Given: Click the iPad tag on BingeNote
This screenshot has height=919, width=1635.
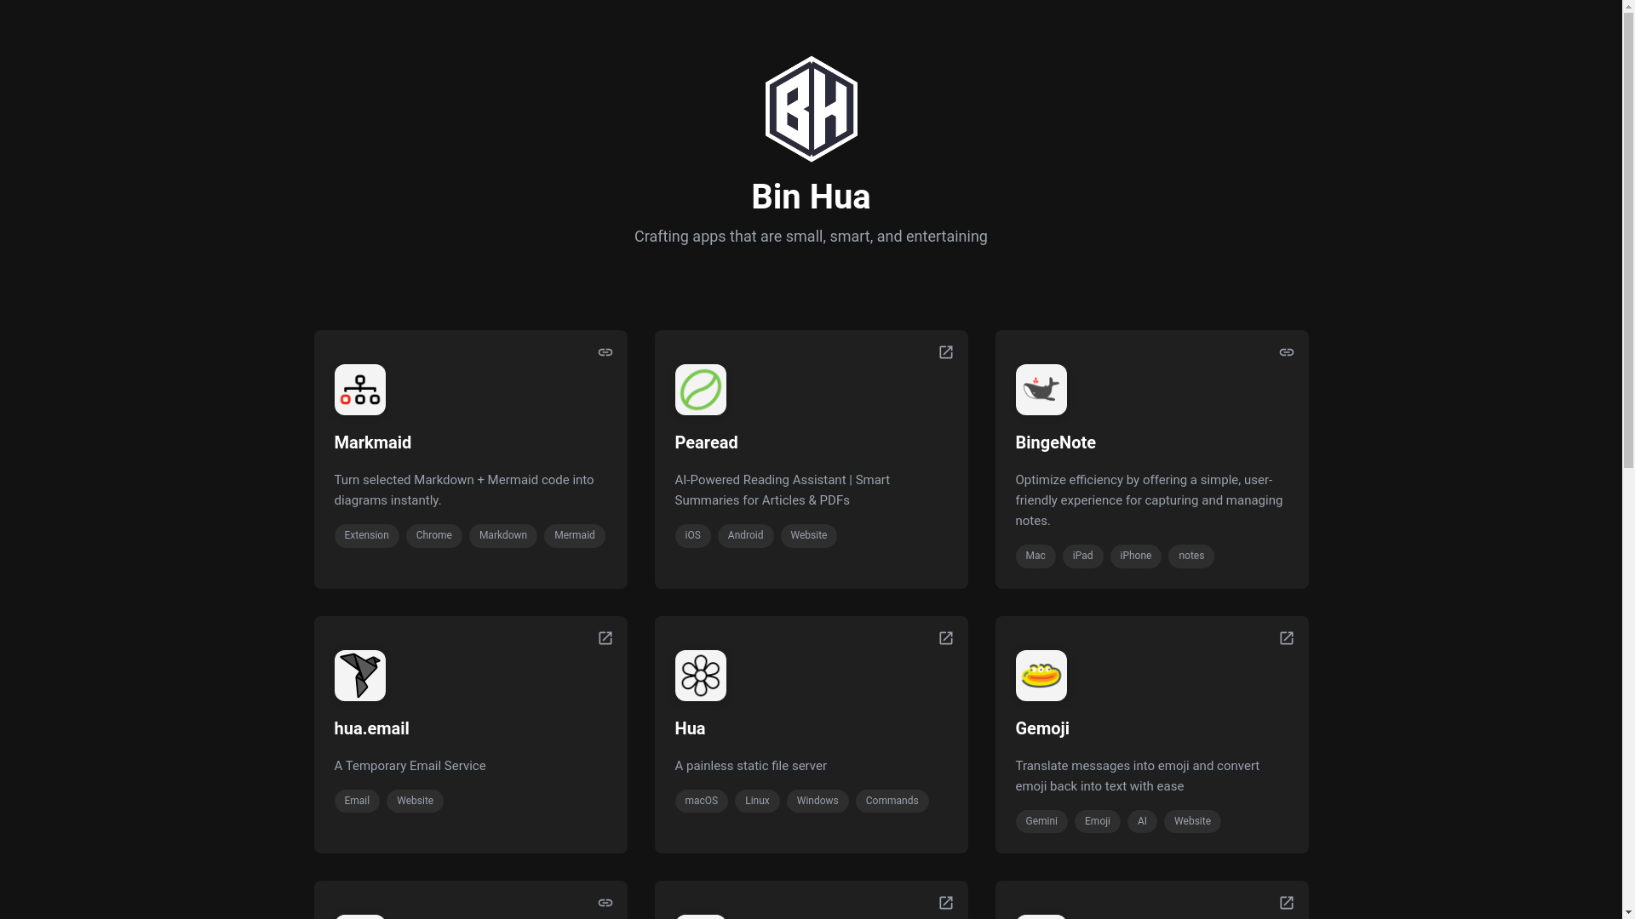Looking at the screenshot, I should 1082,556.
